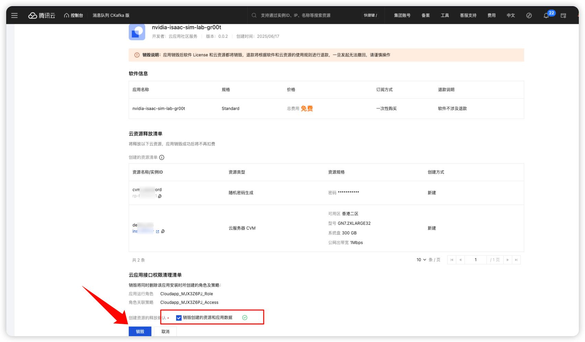Click the Standard specification cell
Image resolution: width=585 pixels, height=342 pixels.
point(231,109)
